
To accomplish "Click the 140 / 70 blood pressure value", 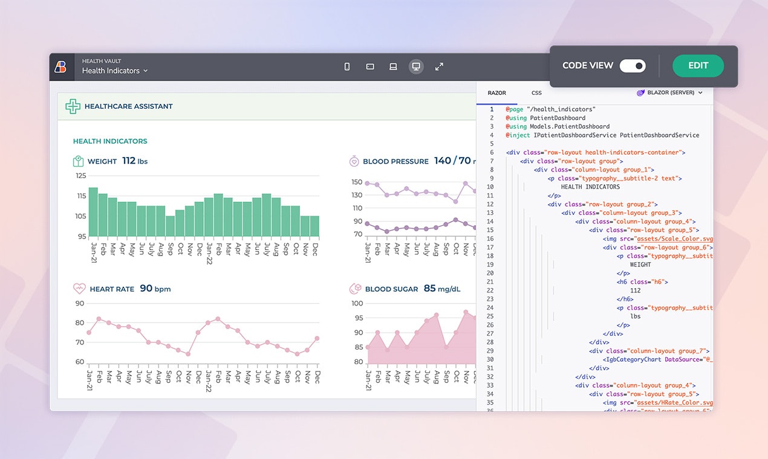I will pos(452,161).
